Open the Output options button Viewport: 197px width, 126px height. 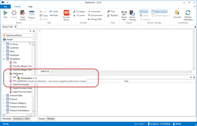tap(31, 15)
